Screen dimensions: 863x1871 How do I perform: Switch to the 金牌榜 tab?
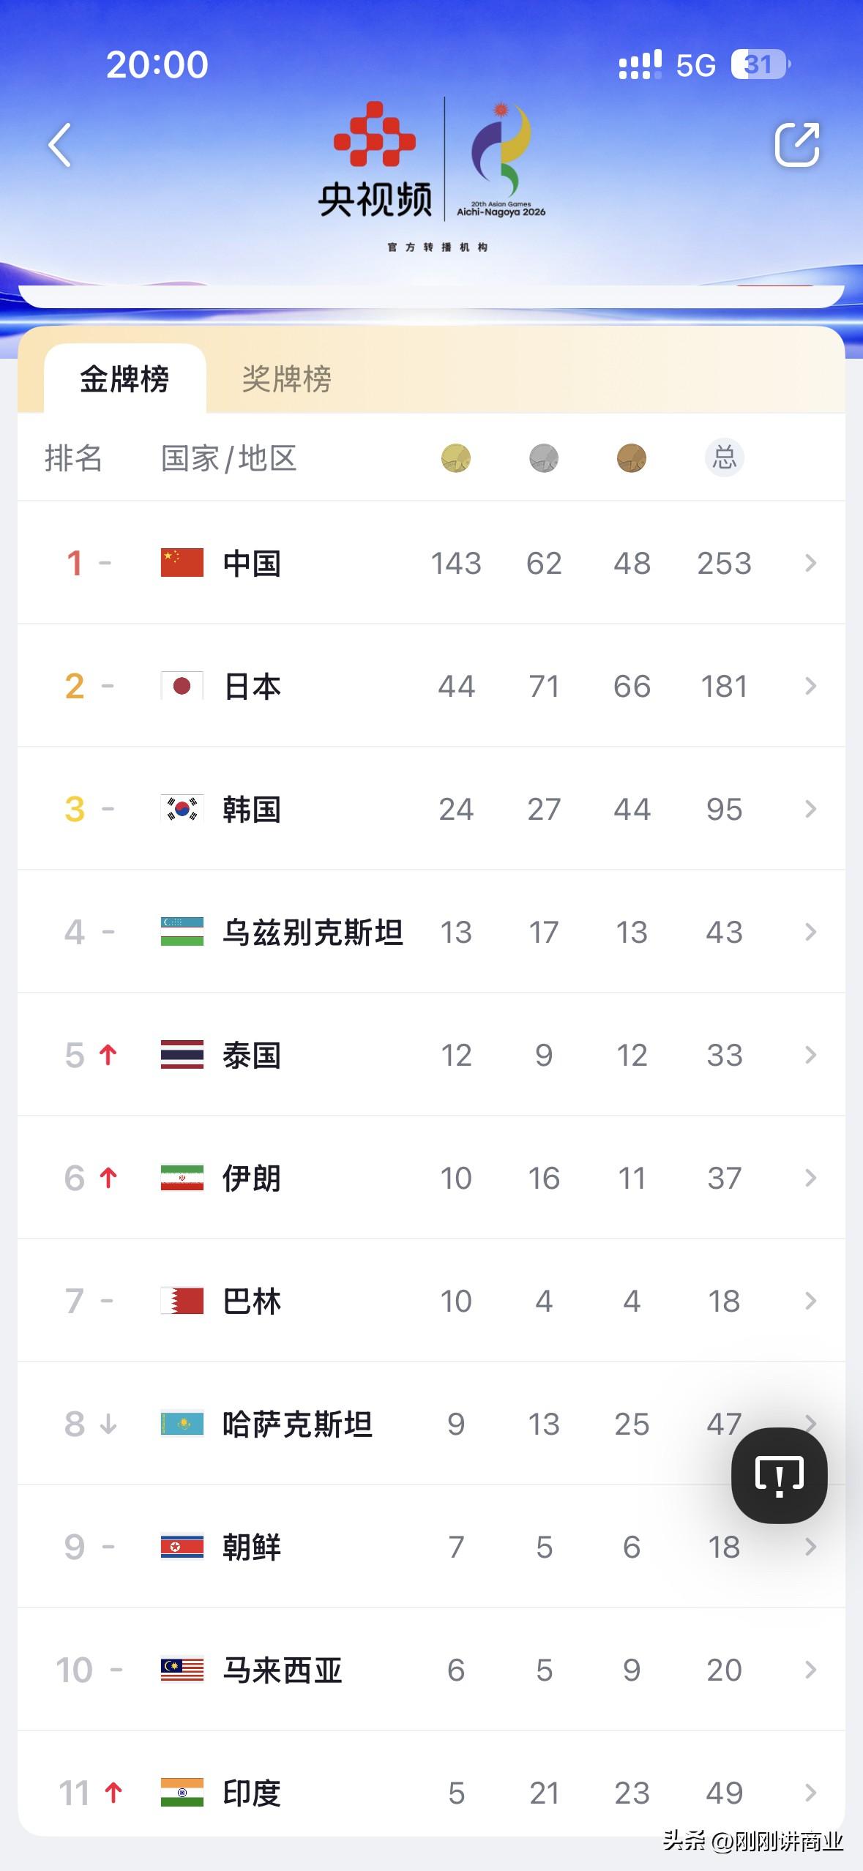(x=125, y=378)
